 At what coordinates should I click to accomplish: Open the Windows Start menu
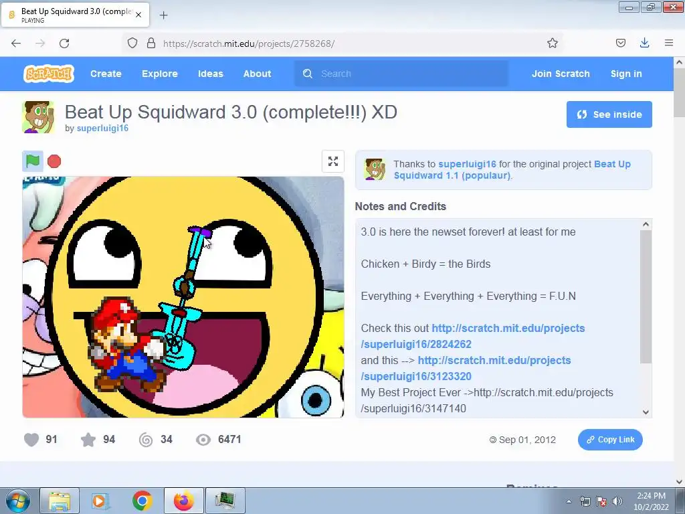pos(18,501)
